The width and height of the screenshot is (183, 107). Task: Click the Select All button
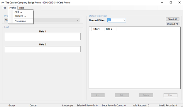tap(172, 19)
